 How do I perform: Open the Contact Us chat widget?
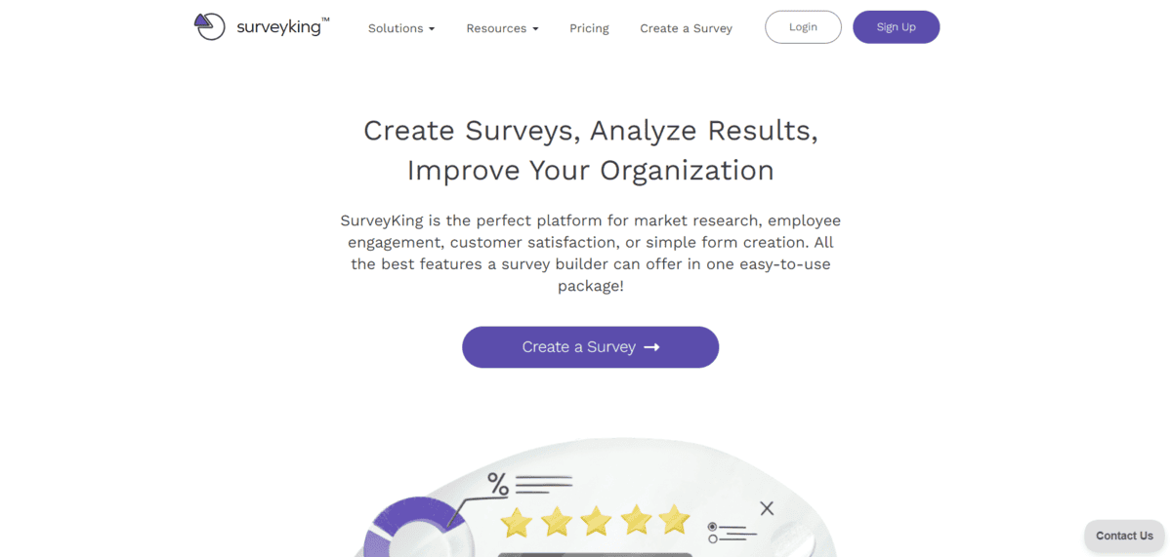(x=1124, y=536)
